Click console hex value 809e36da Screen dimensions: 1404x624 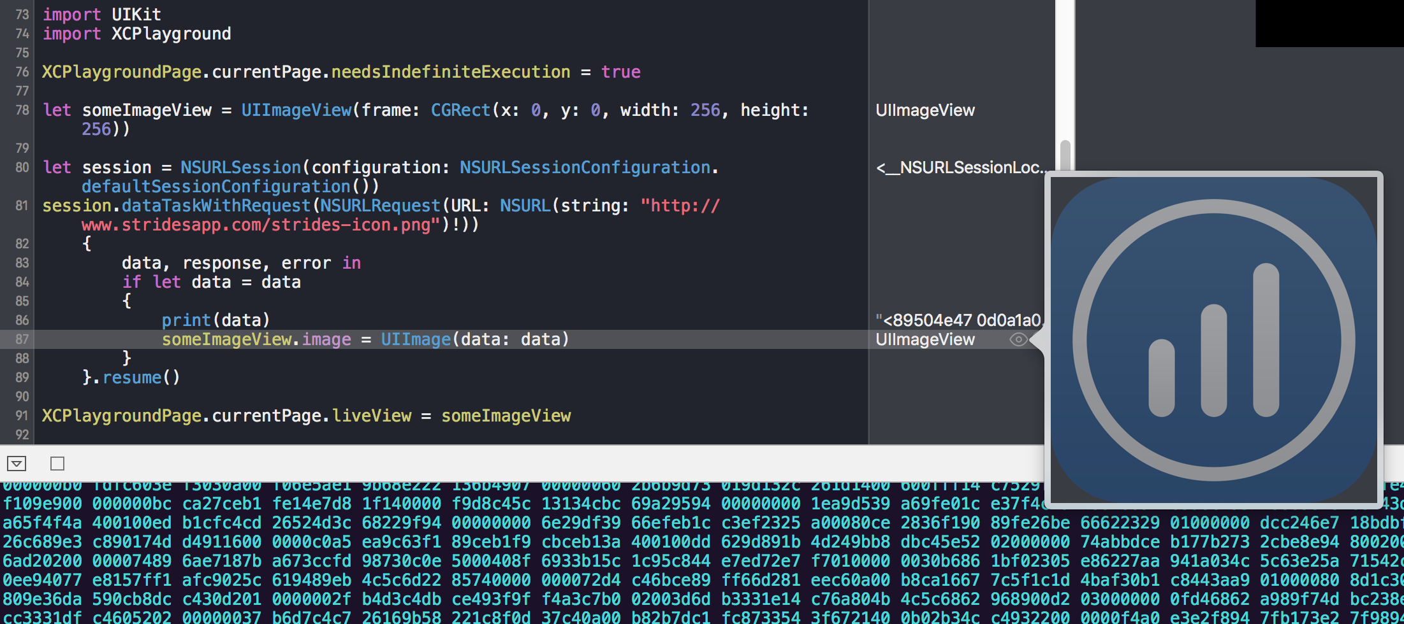(43, 599)
